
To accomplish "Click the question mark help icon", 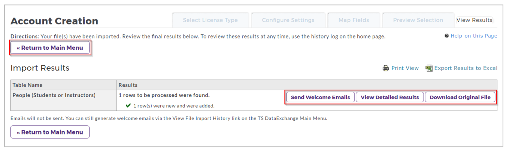I will [x=446, y=36].
